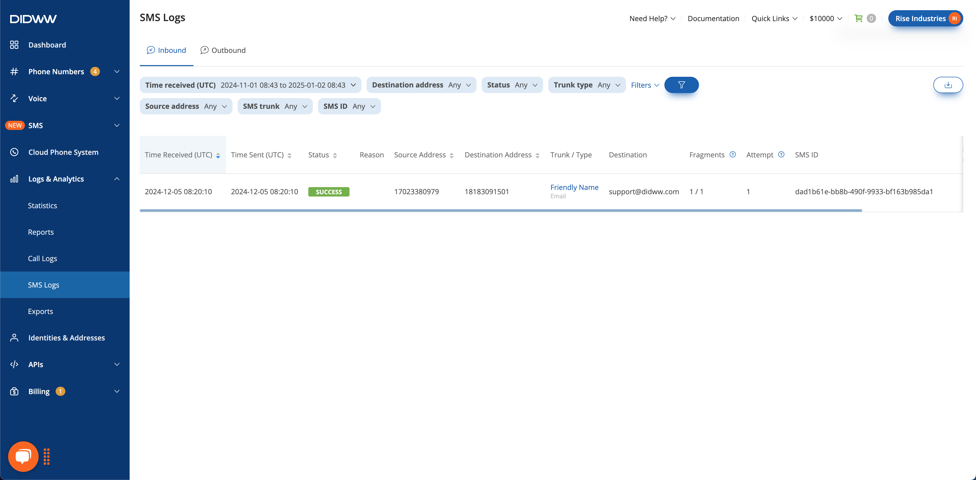The image size is (976, 480).
Task: Click the Phone Numbers badge showing 4
Action: pos(95,71)
